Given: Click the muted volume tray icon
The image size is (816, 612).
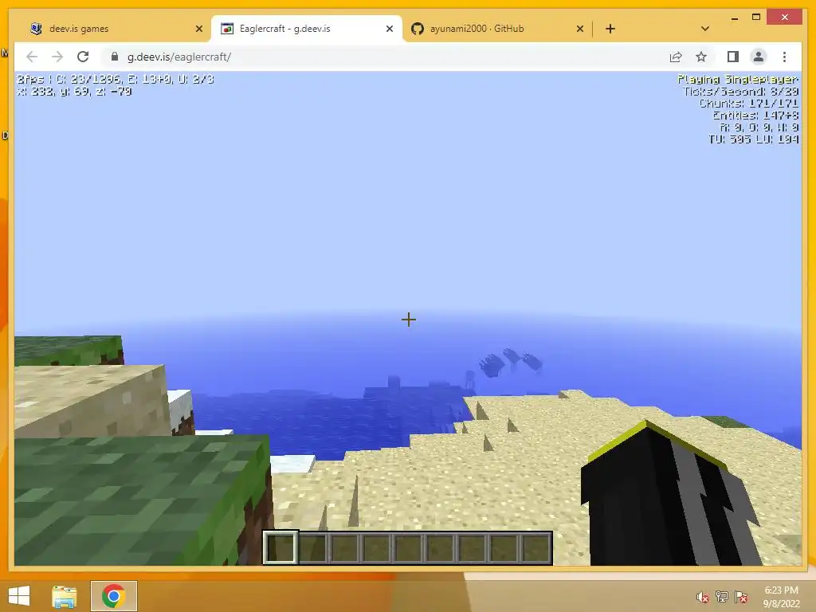Looking at the screenshot, I should pyautogui.click(x=703, y=597).
